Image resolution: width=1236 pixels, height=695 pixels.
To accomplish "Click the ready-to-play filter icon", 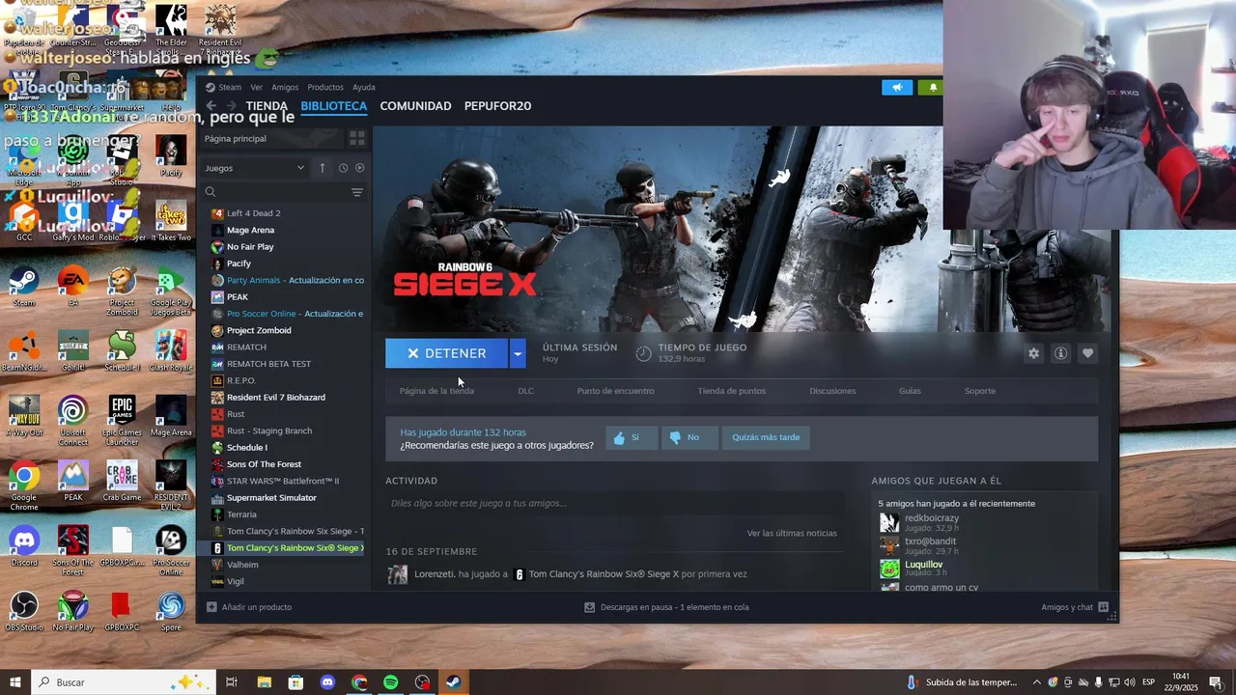I will [x=359, y=168].
